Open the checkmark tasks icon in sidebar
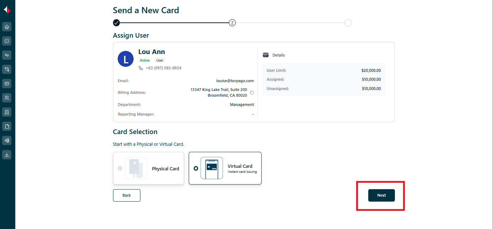Screen dimensions: 493x229 [x=7, y=41]
